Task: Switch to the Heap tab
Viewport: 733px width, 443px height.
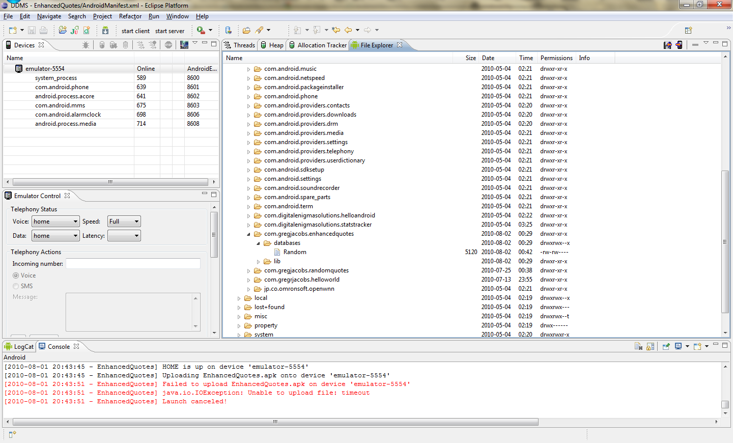Action: (x=272, y=45)
